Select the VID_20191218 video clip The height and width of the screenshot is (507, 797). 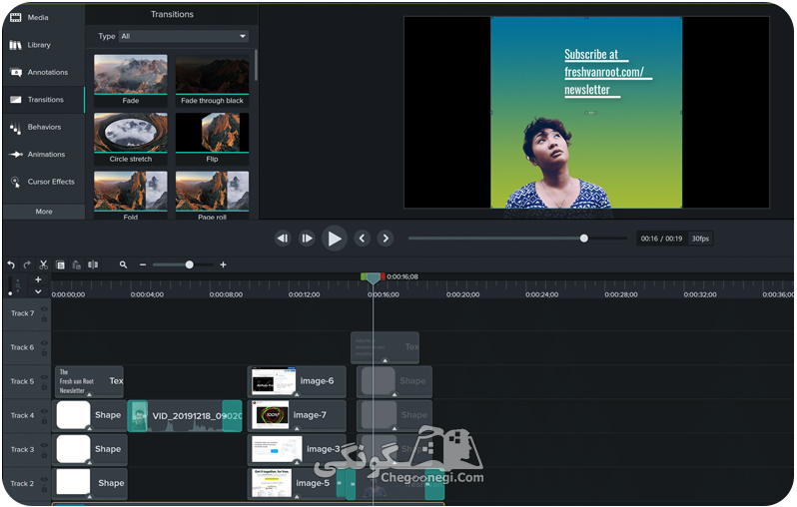pyautogui.click(x=185, y=415)
